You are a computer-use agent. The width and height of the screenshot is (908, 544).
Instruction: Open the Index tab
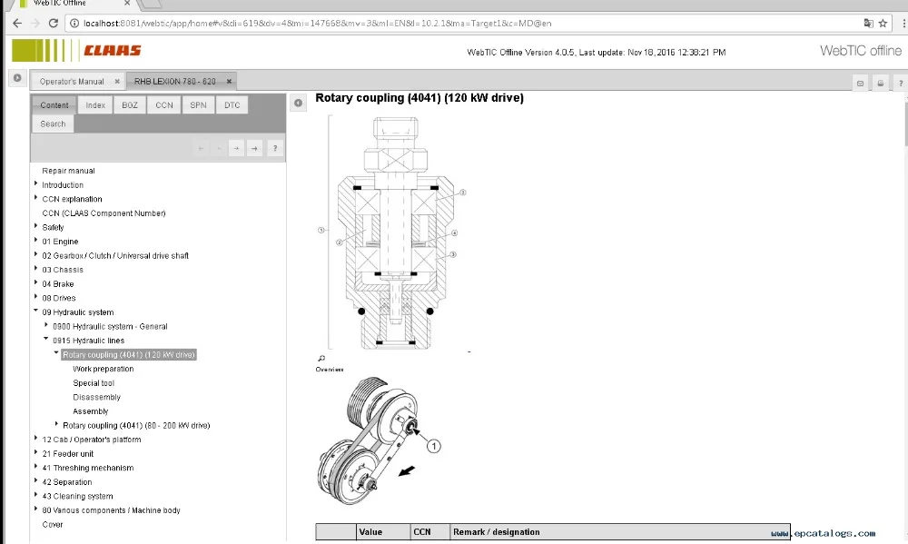coord(95,104)
